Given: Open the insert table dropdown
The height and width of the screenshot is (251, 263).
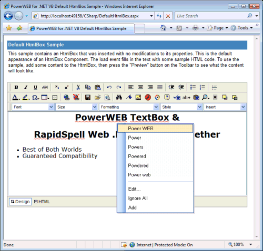Looking at the screenshot, I should pos(45,97).
